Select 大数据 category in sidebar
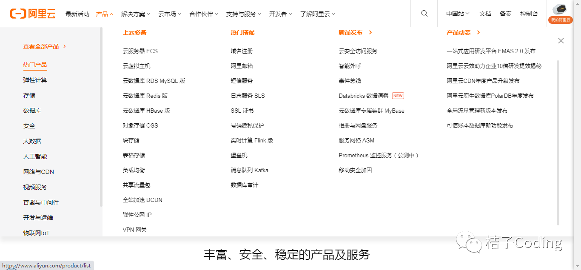Viewport: 581px width, 270px height. click(x=32, y=141)
